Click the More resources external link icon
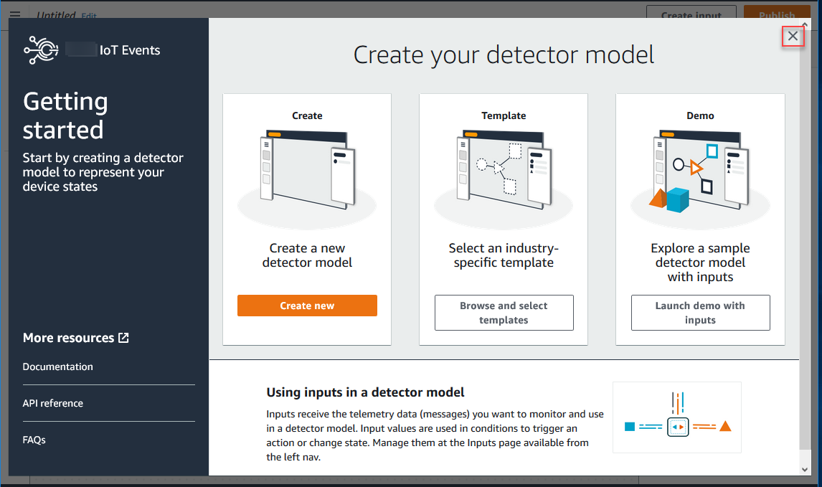 [x=123, y=337]
